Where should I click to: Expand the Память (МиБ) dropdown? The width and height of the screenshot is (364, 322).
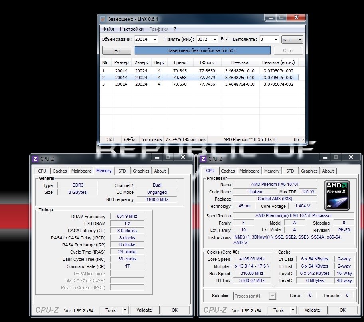[x=215, y=39]
